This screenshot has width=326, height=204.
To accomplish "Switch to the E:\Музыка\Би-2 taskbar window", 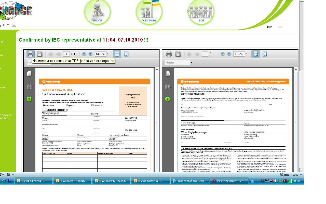I will point(111,181).
